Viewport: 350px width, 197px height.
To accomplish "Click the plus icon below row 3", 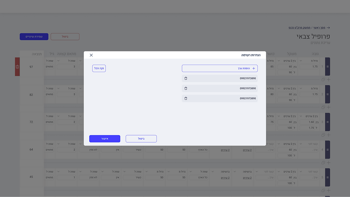I will pos(329,135).
